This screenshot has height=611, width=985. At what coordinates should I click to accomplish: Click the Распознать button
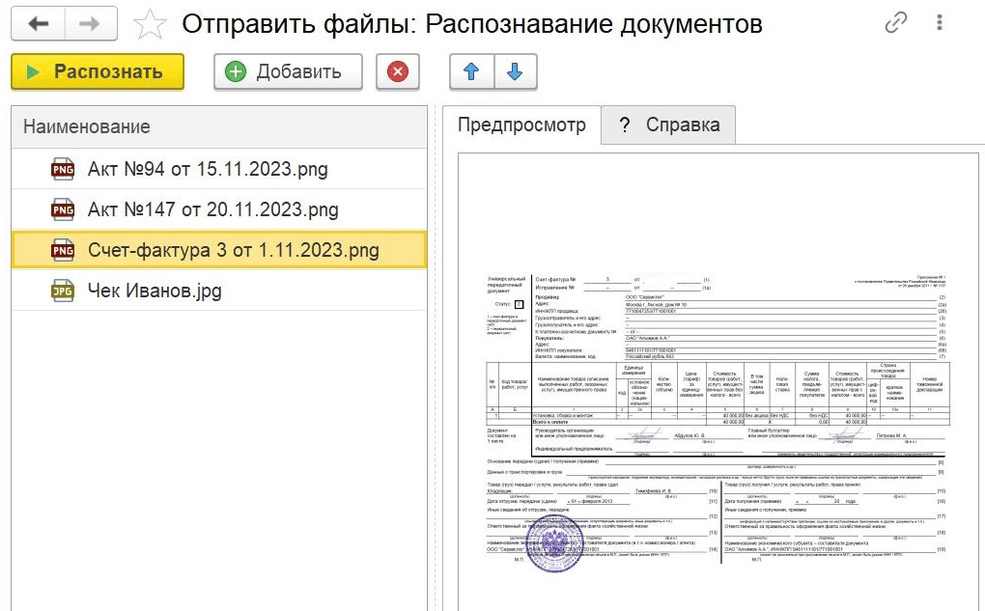point(98,71)
